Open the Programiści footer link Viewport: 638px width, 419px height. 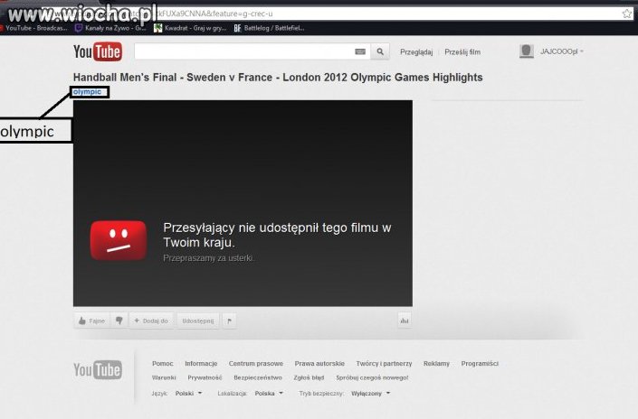point(480,363)
